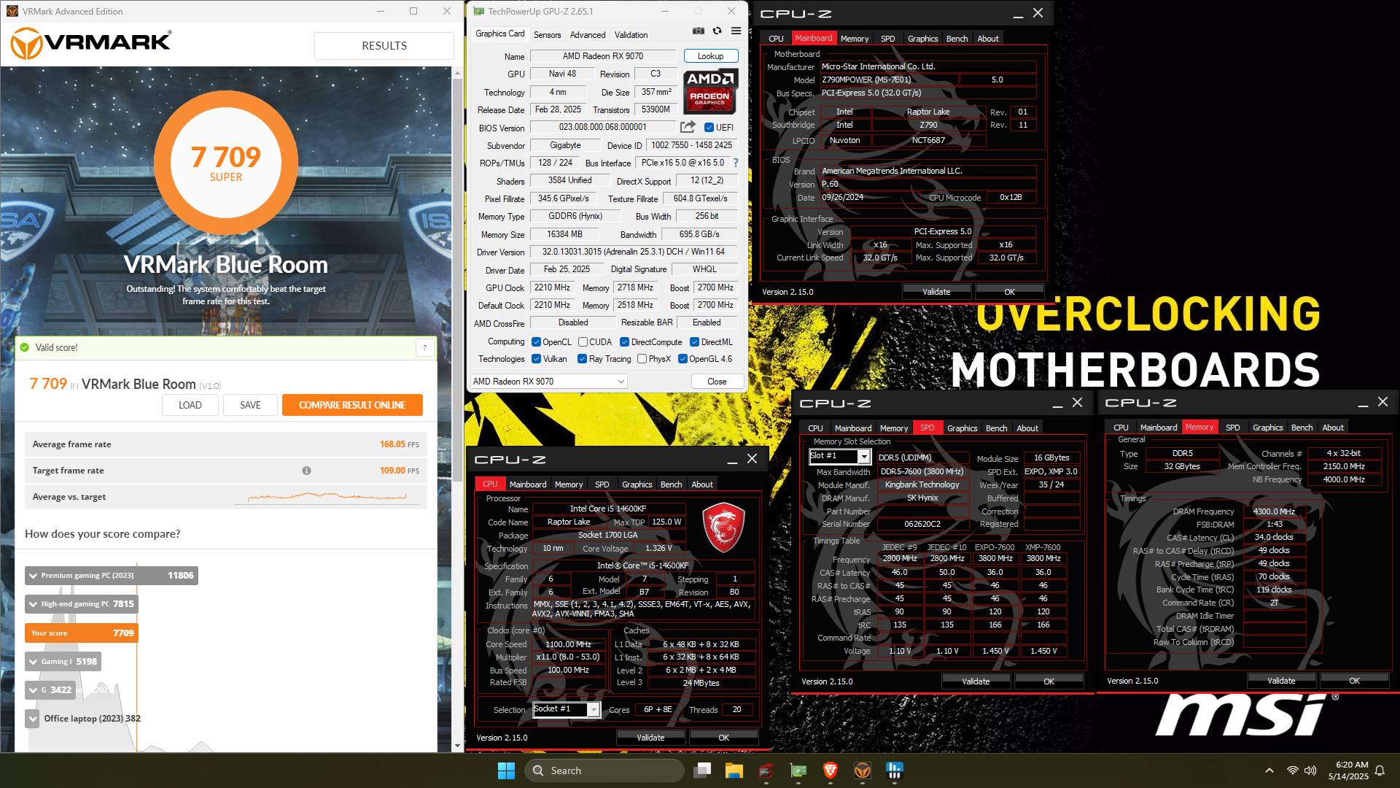Click the Target frame rate info icon
Image resolution: width=1400 pixels, height=788 pixels.
[307, 471]
